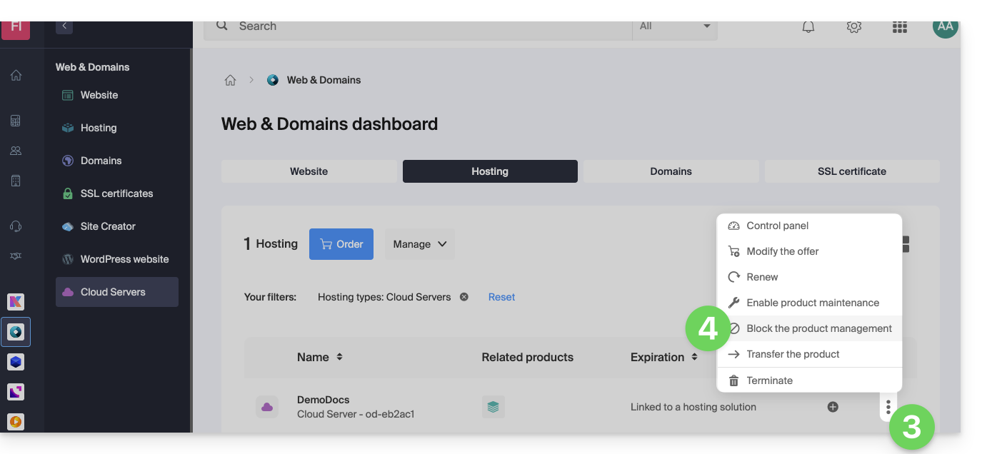982x454 pixels.
Task: Click the related product stack icon
Action: [493, 407]
